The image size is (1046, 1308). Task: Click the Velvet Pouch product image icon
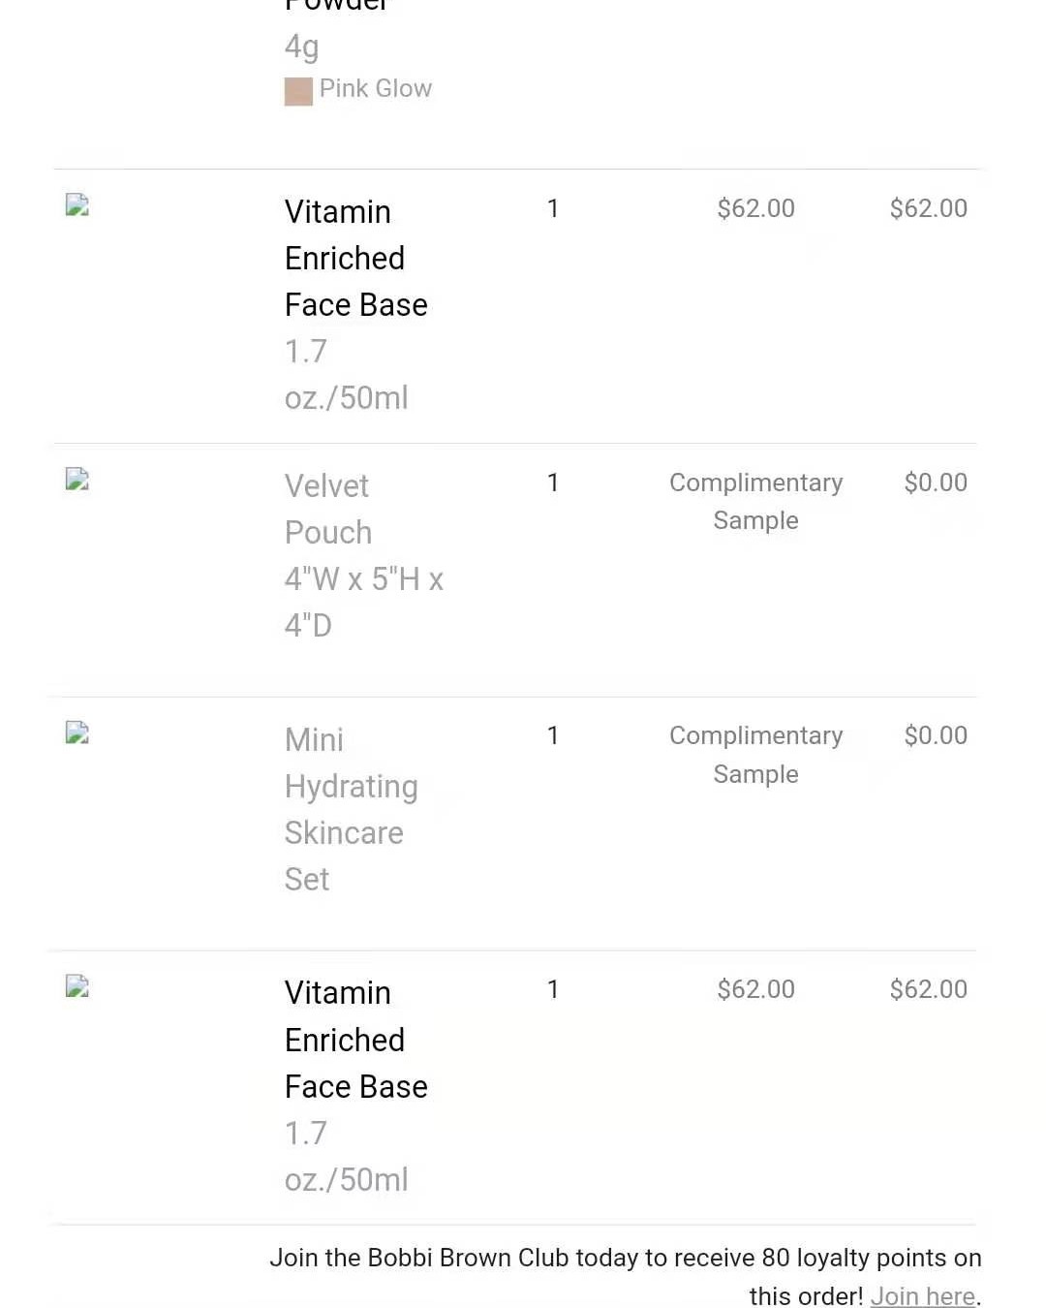(77, 479)
